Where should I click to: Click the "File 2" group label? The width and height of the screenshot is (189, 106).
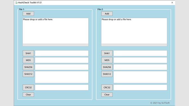100,9
